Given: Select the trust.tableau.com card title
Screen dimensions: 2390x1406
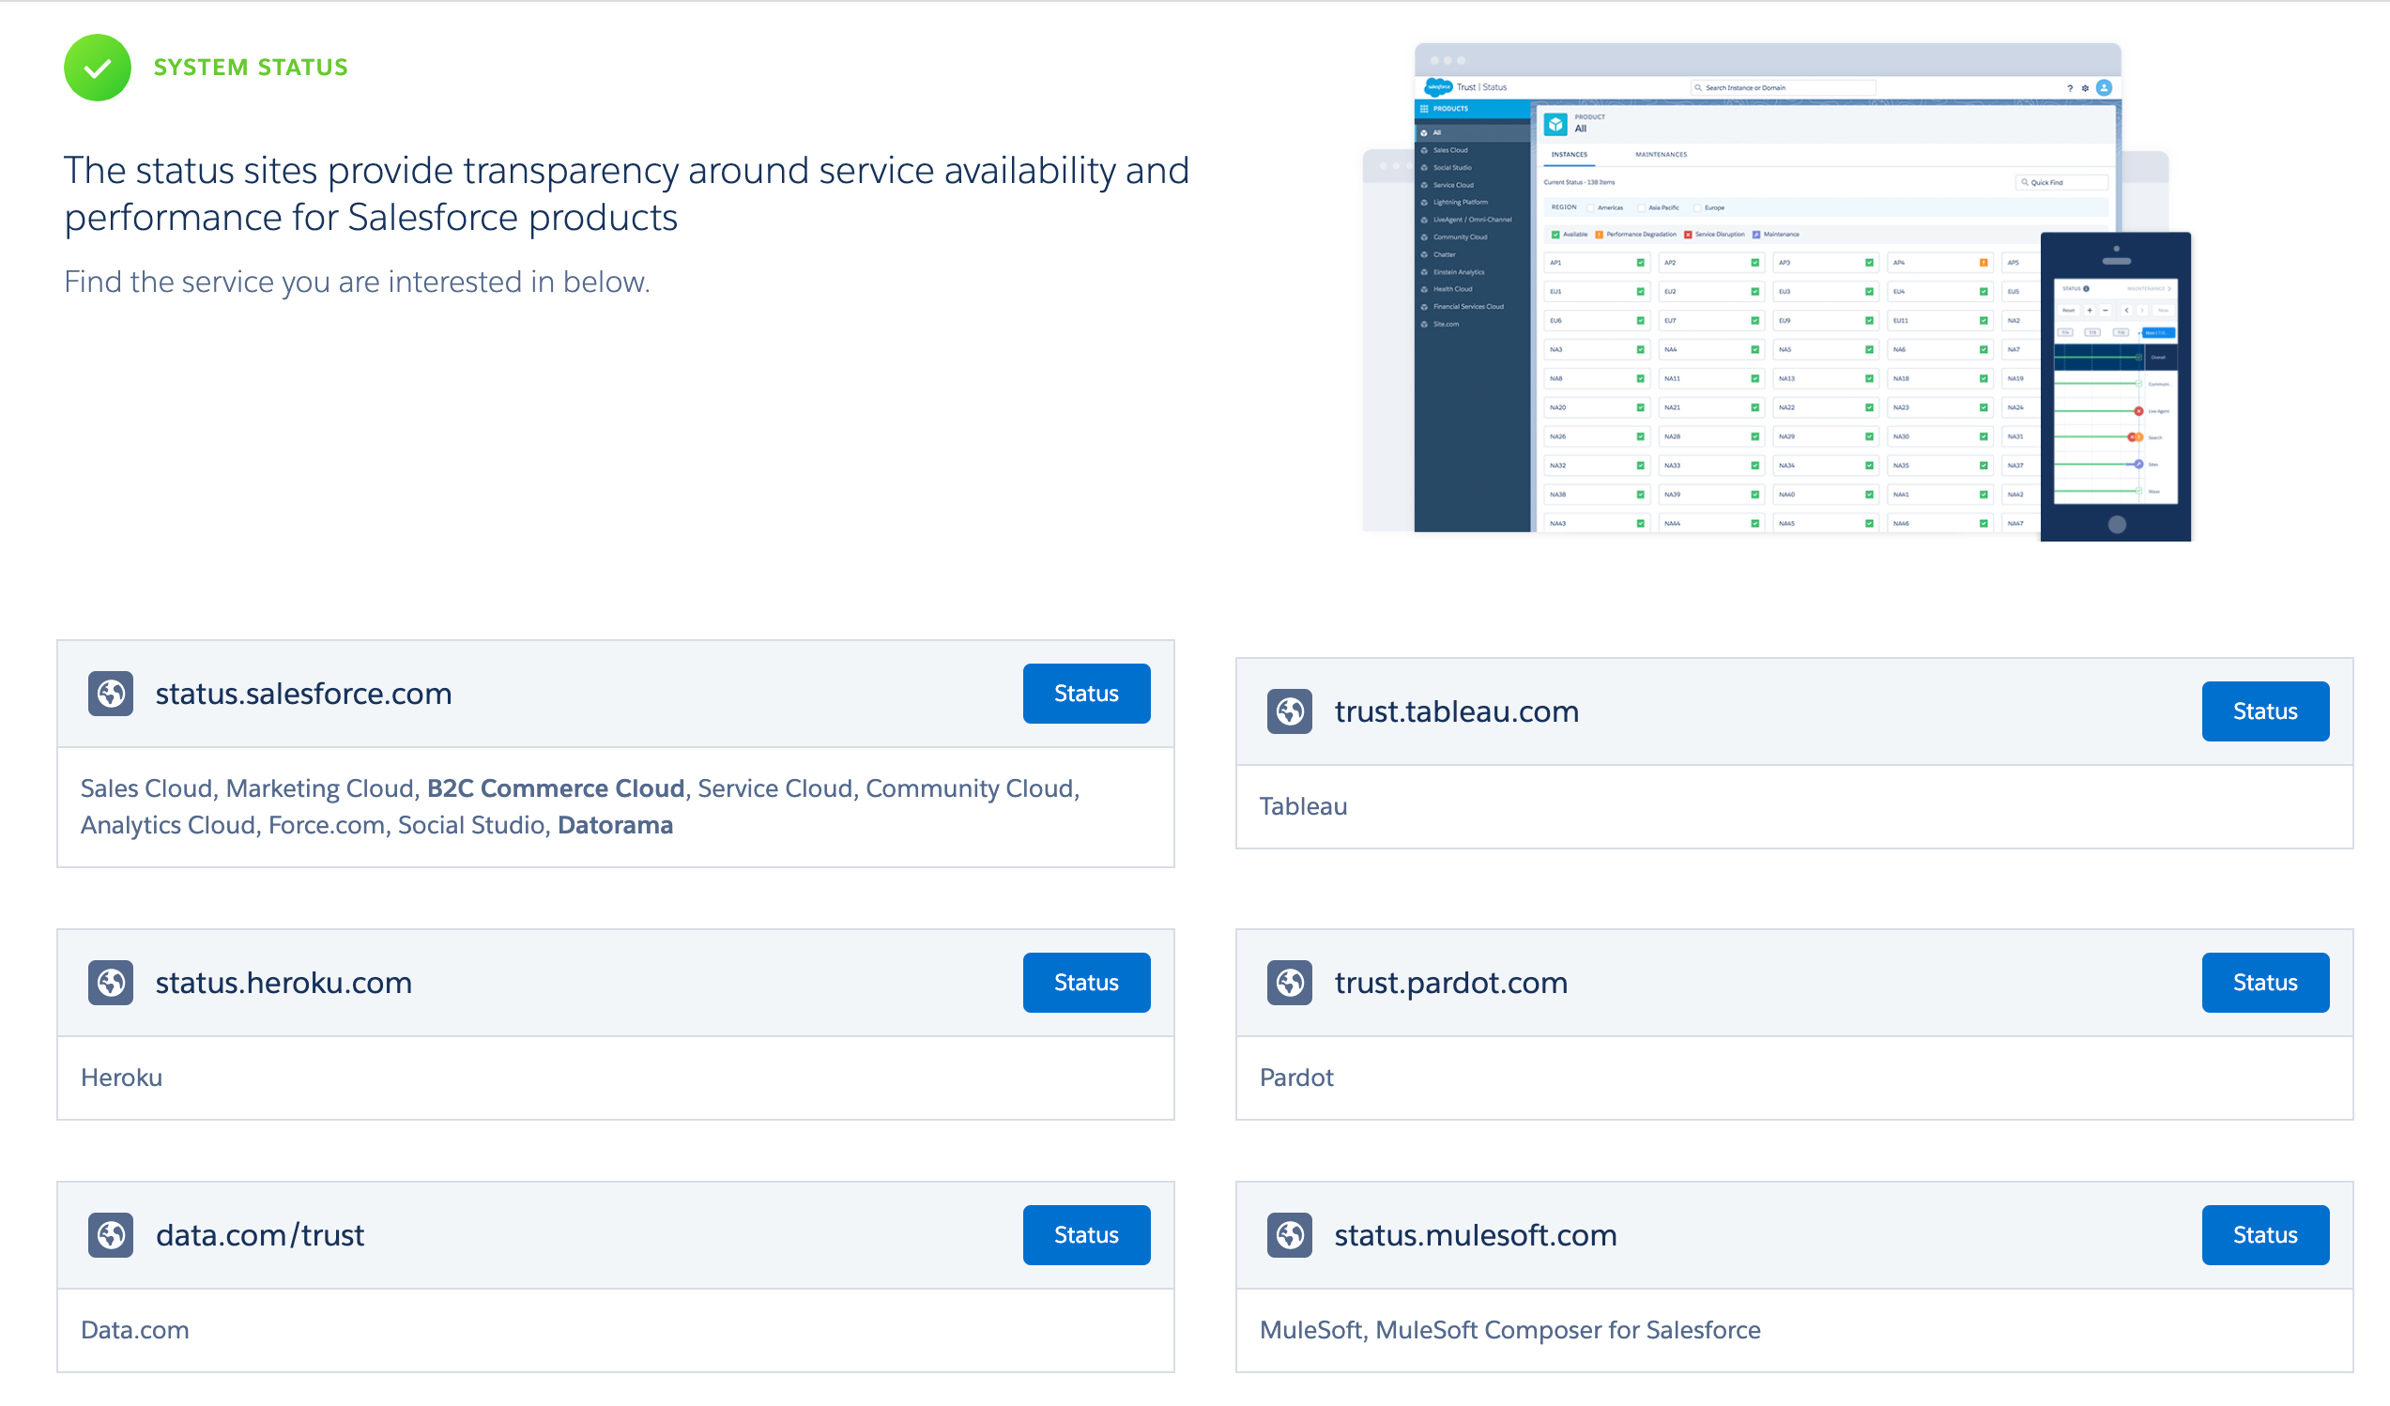Looking at the screenshot, I should 1457,712.
